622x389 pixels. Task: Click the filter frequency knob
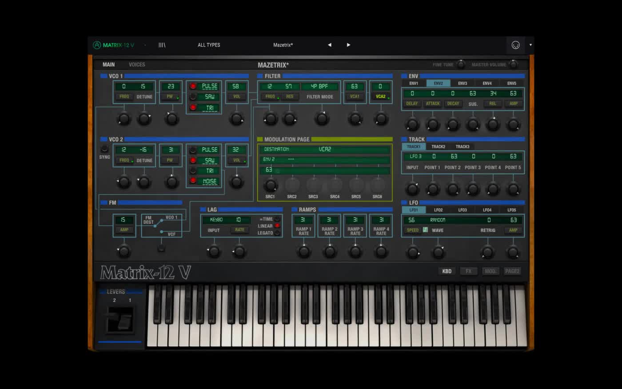pyautogui.click(x=270, y=119)
